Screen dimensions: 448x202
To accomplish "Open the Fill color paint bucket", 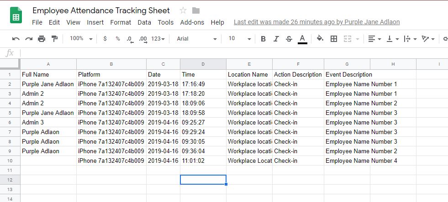I will coord(320,38).
